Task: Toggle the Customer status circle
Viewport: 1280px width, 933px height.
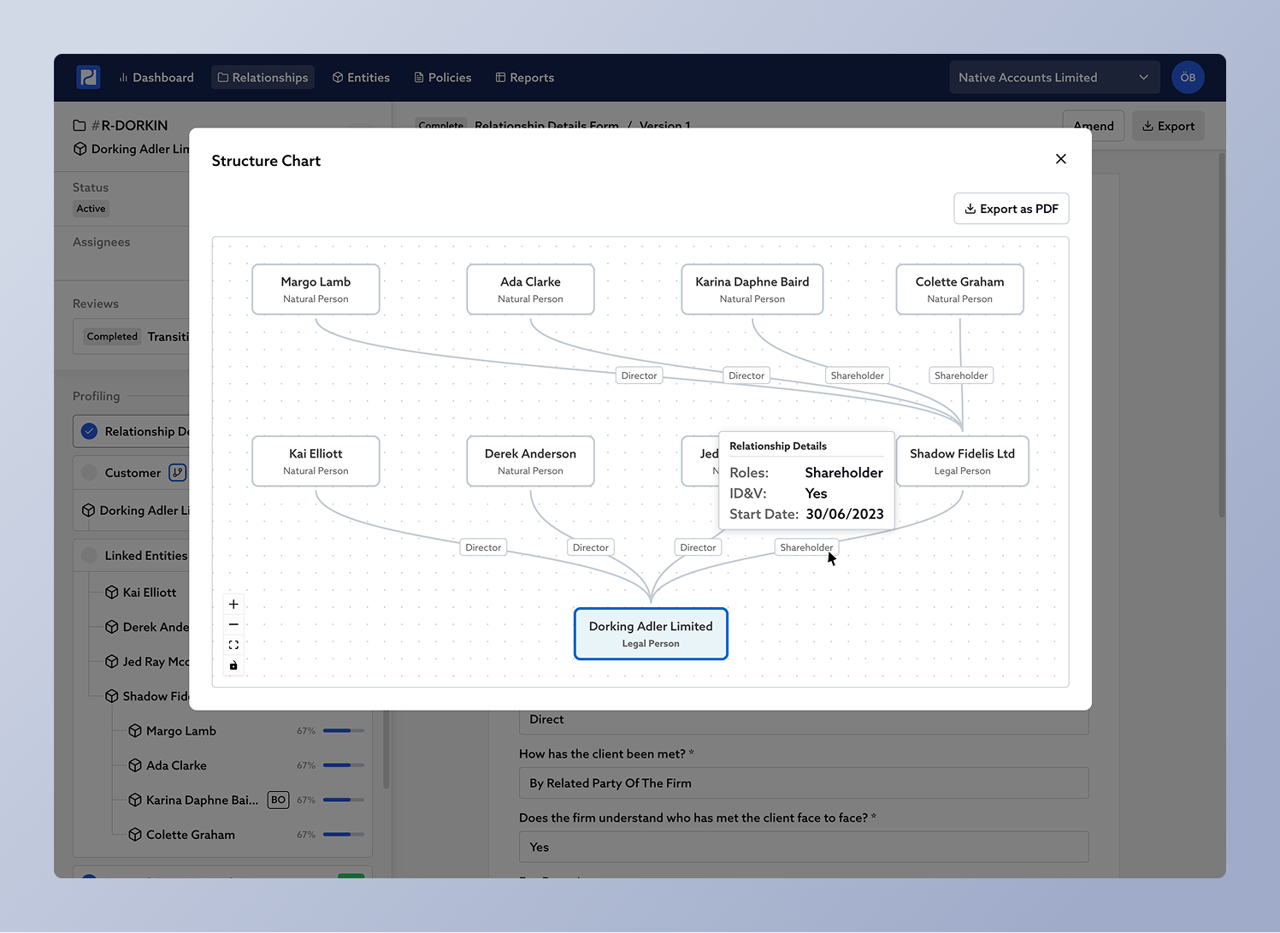Action: point(89,472)
